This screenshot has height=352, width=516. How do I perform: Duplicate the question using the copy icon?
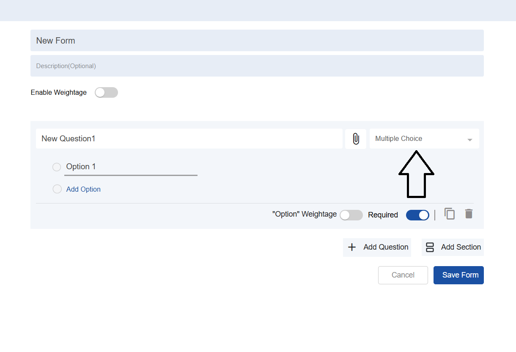coord(450,214)
